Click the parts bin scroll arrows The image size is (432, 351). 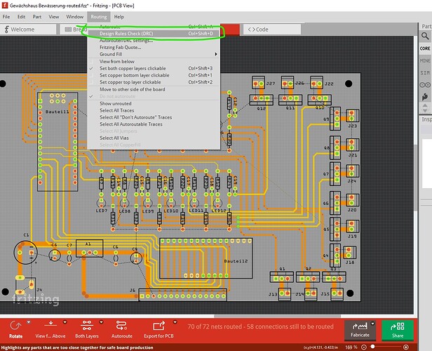425,107
